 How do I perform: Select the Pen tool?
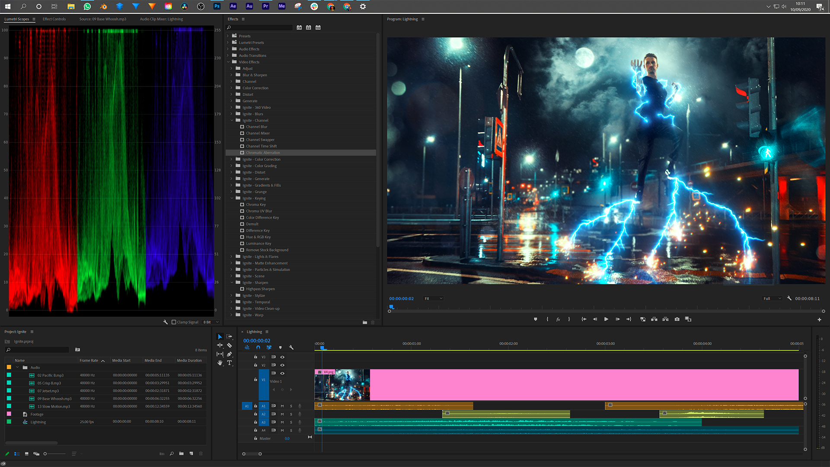pos(230,354)
